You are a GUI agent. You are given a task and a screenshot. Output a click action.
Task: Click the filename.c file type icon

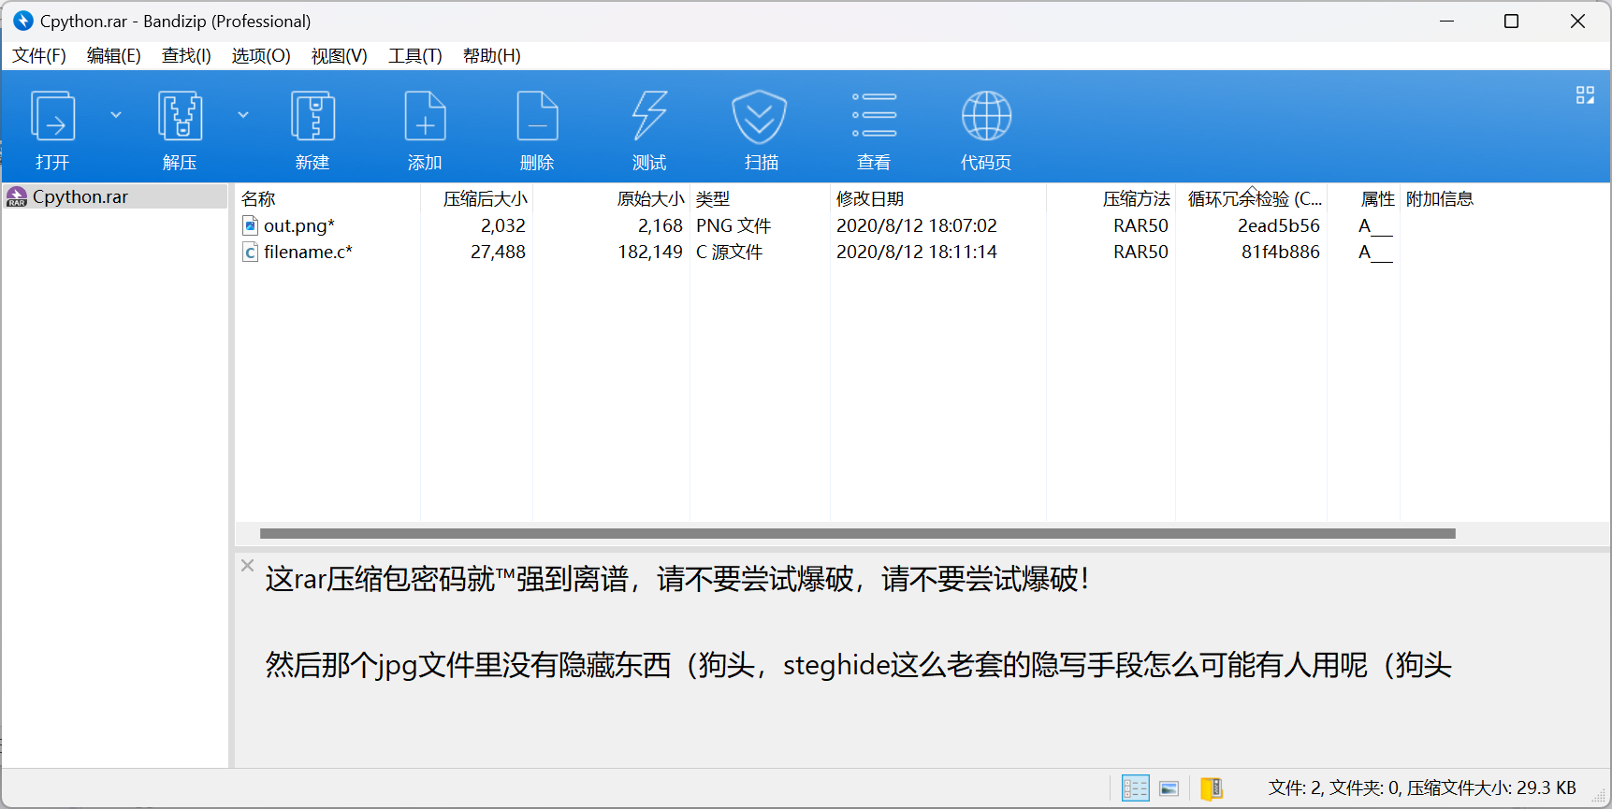coord(251,252)
